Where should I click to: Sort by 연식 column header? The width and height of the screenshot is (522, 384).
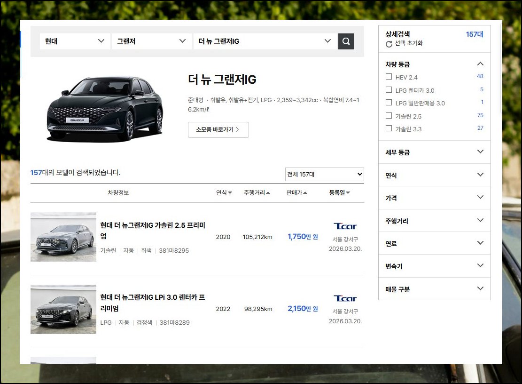(224, 192)
